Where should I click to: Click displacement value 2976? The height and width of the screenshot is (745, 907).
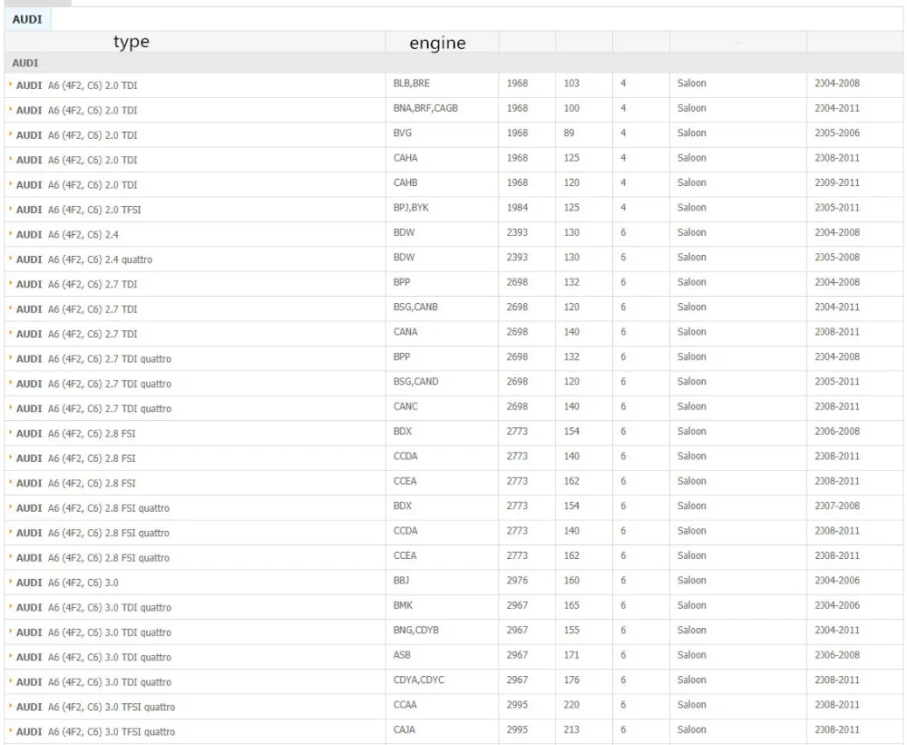517,581
